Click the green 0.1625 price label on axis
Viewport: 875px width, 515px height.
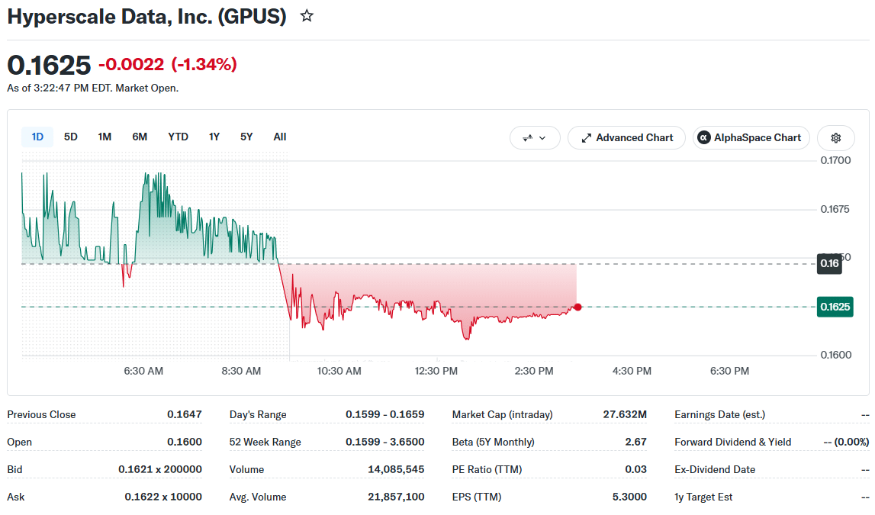point(835,307)
